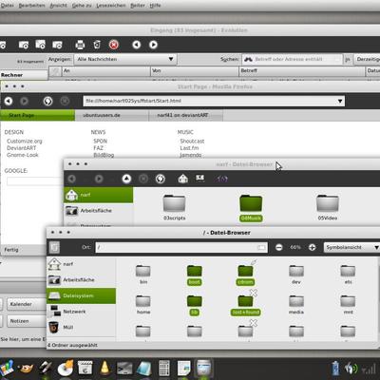
Task: Select the Start Page tab
Action: pyautogui.click(x=37, y=115)
